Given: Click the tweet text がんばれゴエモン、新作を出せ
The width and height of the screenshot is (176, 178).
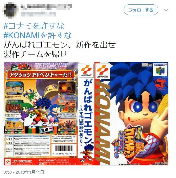Looking at the screenshot, I should [59, 45].
